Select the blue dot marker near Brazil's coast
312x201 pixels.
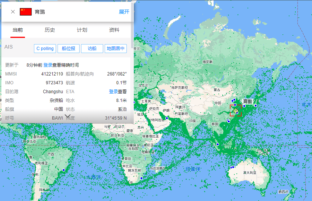point(63,170)
